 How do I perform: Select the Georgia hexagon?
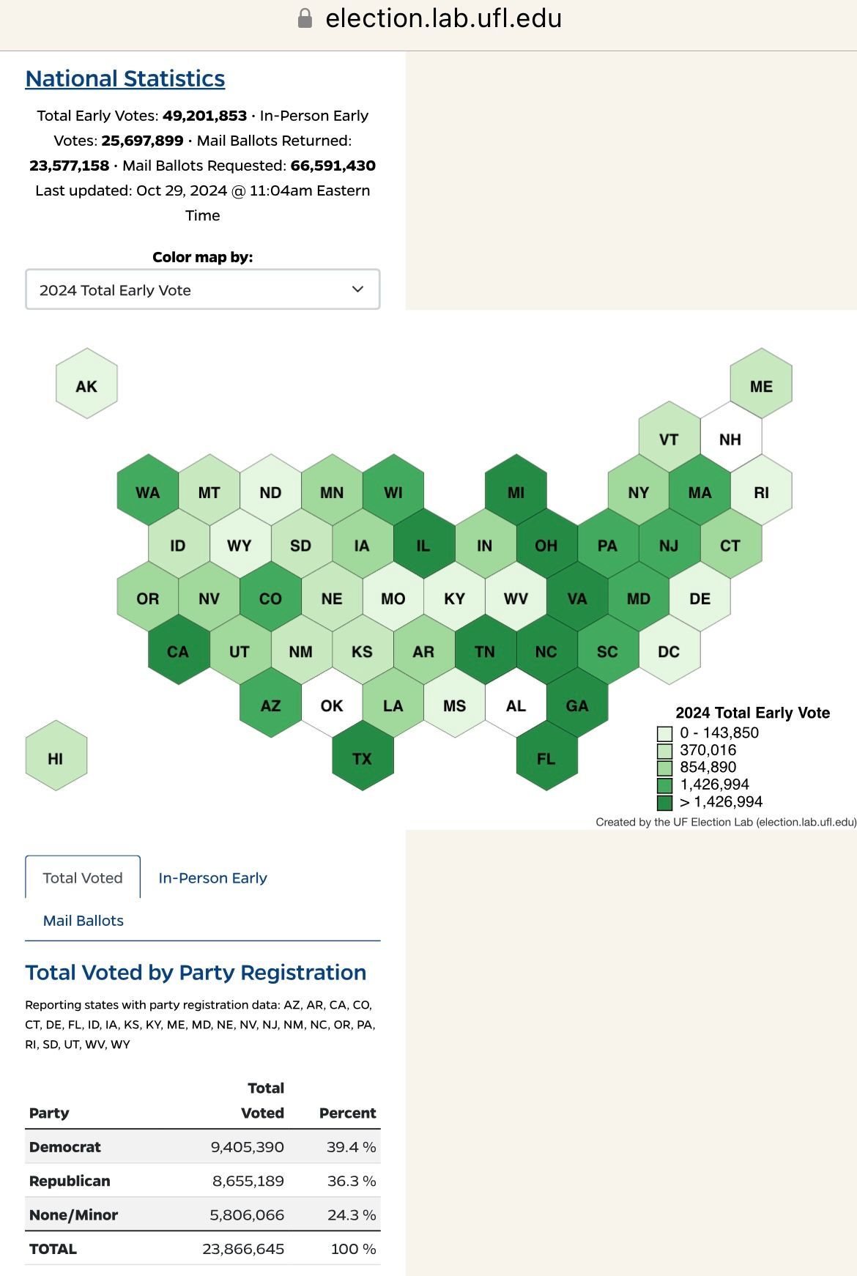coord(577,705)
